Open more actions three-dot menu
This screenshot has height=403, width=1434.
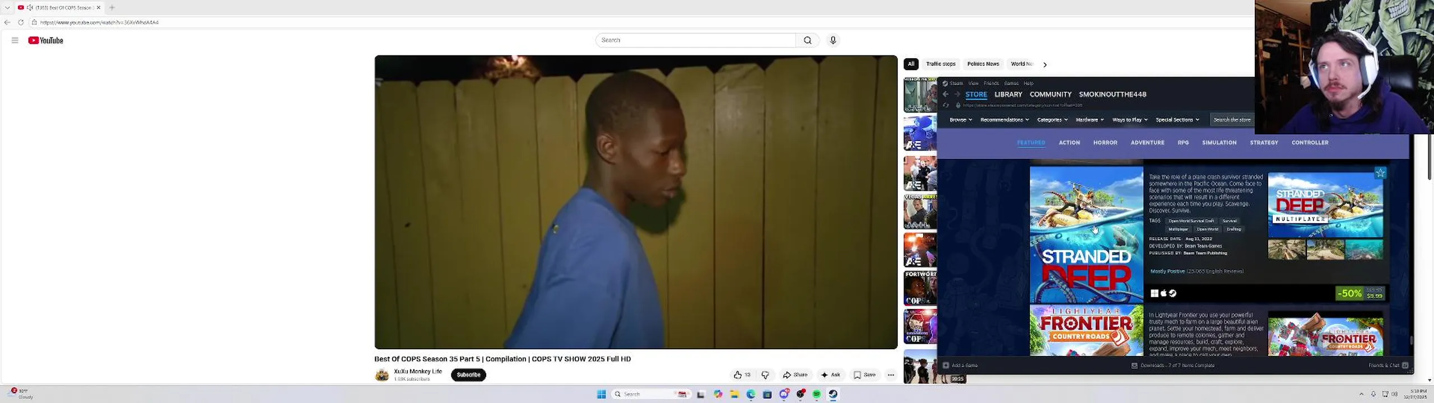point(891,375)
